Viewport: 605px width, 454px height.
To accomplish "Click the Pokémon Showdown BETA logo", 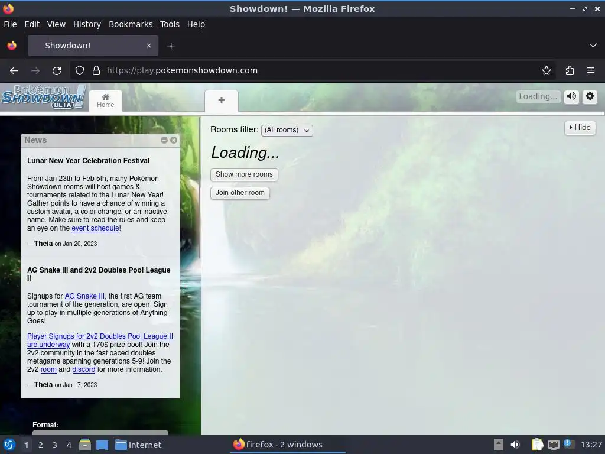I will [43, 96].
